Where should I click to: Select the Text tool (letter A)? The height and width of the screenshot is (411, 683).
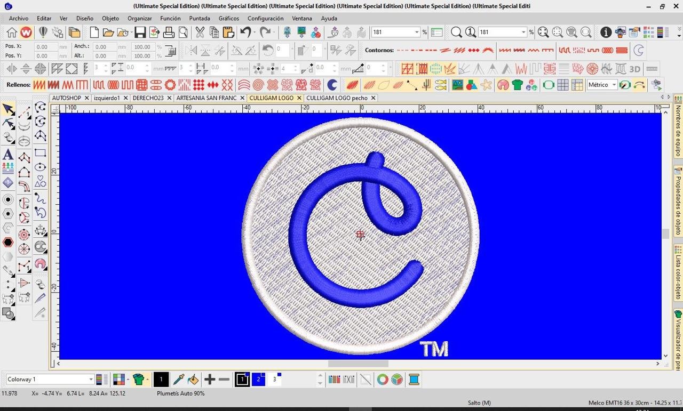[x=8, y=155]
